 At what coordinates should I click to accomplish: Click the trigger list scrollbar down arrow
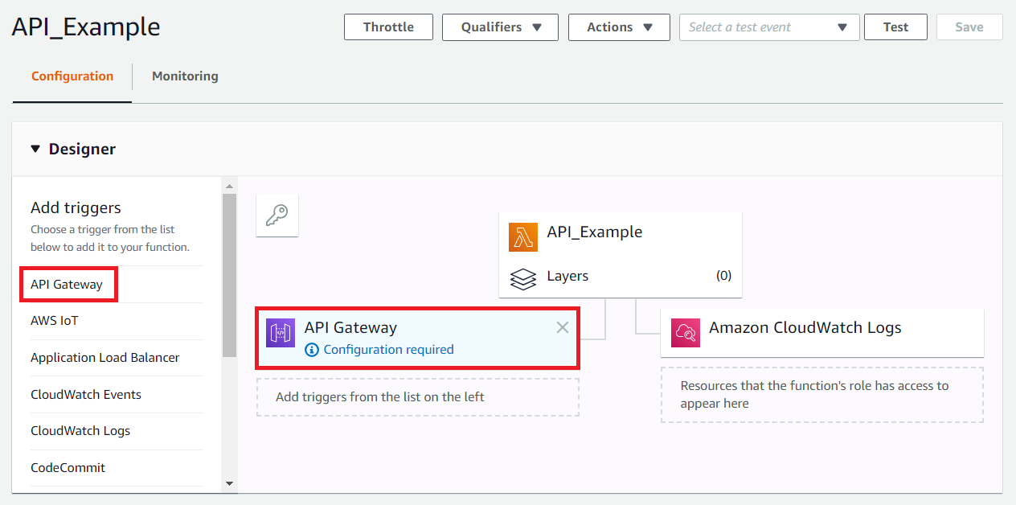[229, 483]
